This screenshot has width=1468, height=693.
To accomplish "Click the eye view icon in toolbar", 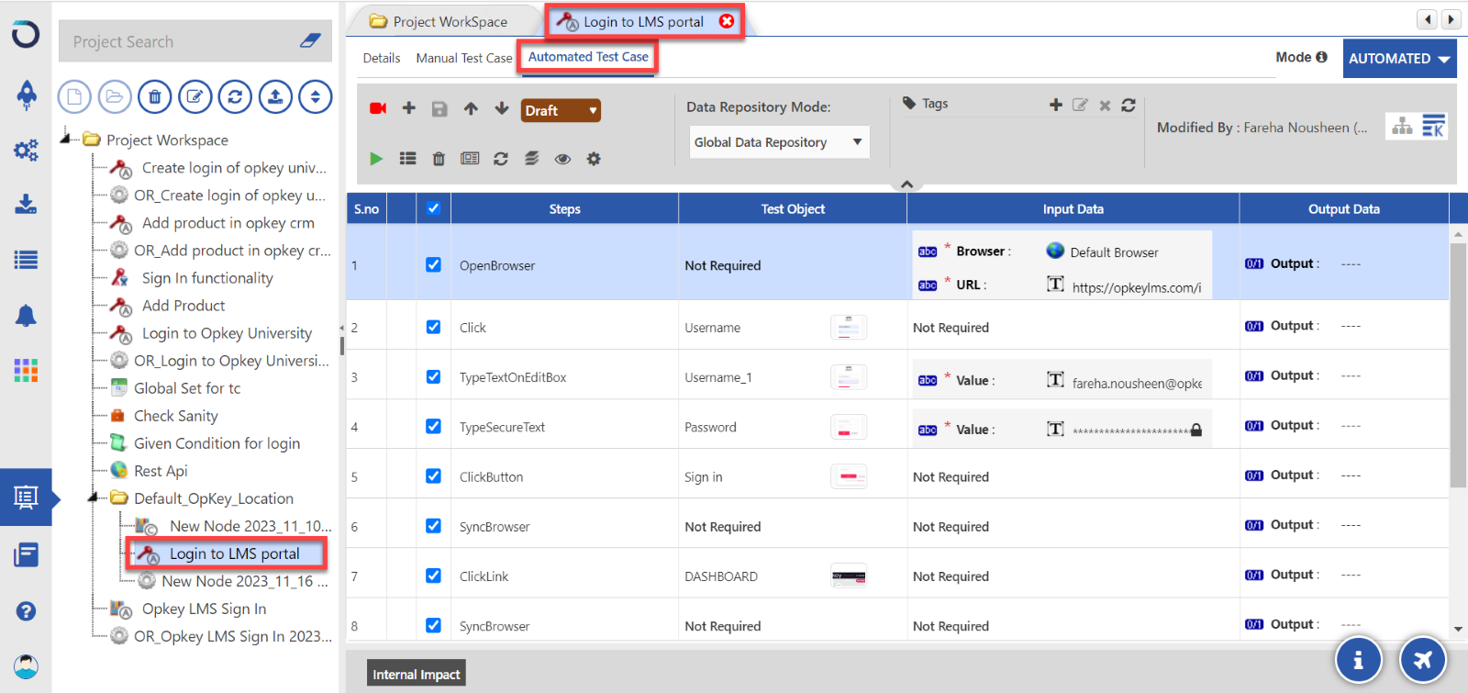I will [562, 159].
